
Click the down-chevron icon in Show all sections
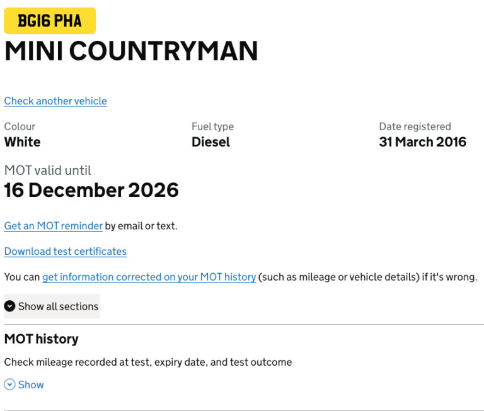tap(10, 307)
